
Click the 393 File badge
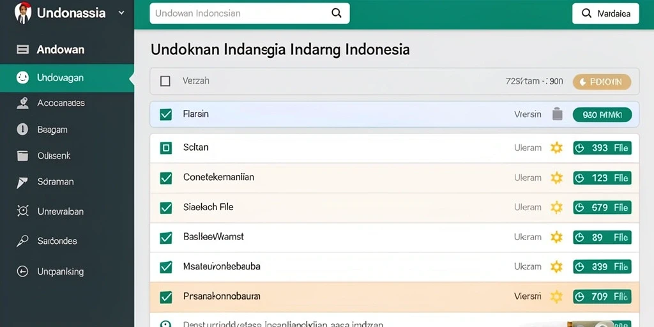[602, 148]
